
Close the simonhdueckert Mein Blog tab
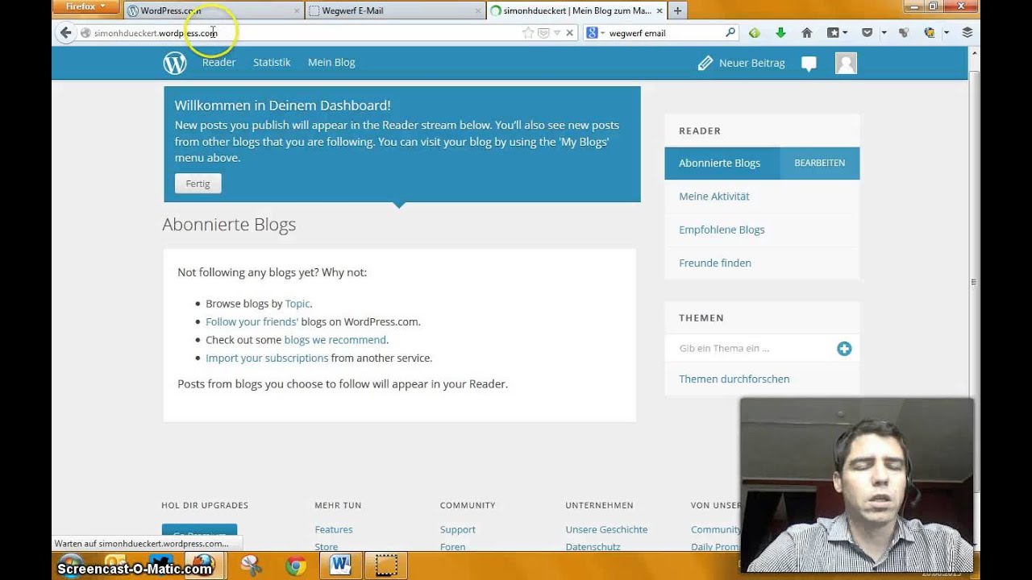click(660, 11)
